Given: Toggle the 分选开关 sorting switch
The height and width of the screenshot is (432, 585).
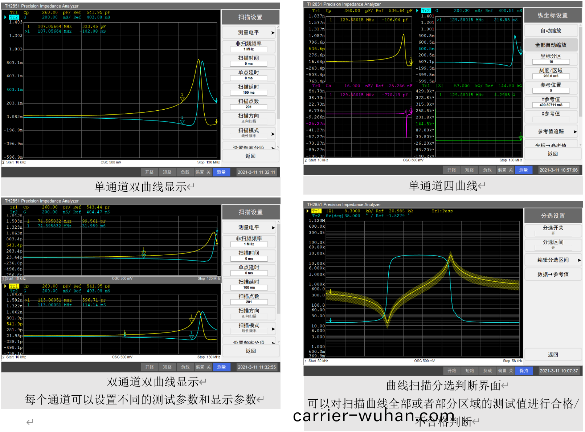Looking at the screenshot, I should point(553,230).
